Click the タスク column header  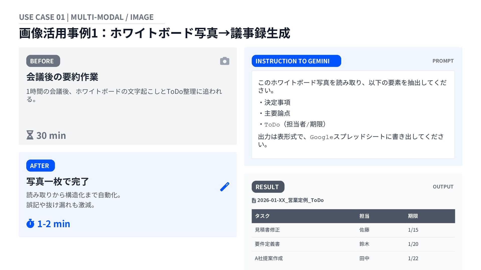[x=262, y=216]
